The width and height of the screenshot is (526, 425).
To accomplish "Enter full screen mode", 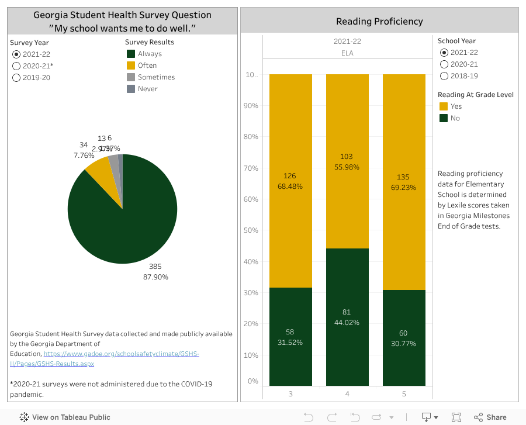I will pos(456,417).
